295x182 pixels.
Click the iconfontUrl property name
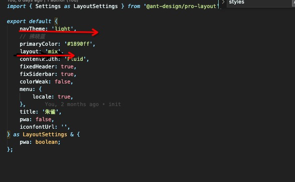(x=37, y=127)
